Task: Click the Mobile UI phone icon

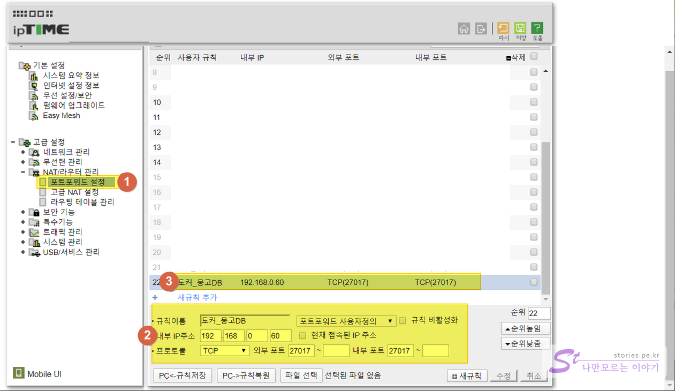Action: pyautogui.click(x=19, y=373)
